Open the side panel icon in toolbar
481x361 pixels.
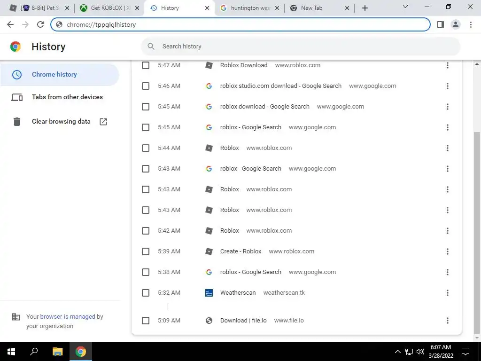pyautogui.click(x=441, y=24)
